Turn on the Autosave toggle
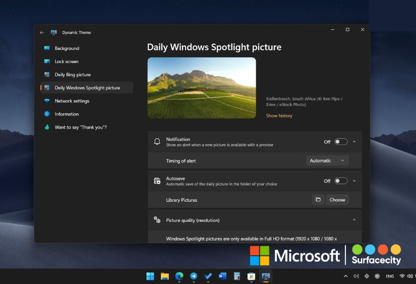This screenshot has width=416, height=284. coord(341,181)
